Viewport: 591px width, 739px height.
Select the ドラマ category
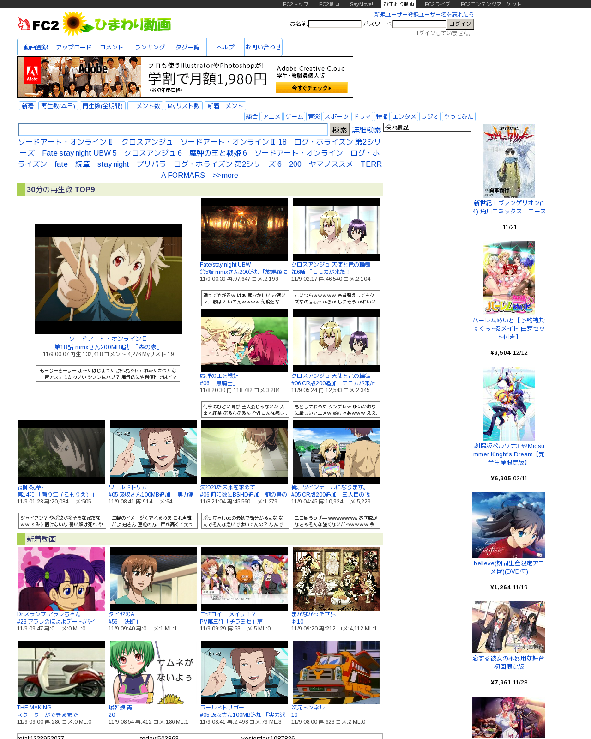pos(362,116)
